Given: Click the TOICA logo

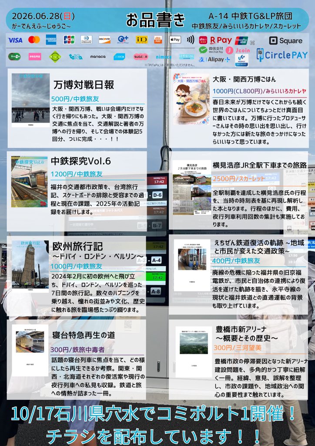Looking at the screenshot, I should pos(76,57).
